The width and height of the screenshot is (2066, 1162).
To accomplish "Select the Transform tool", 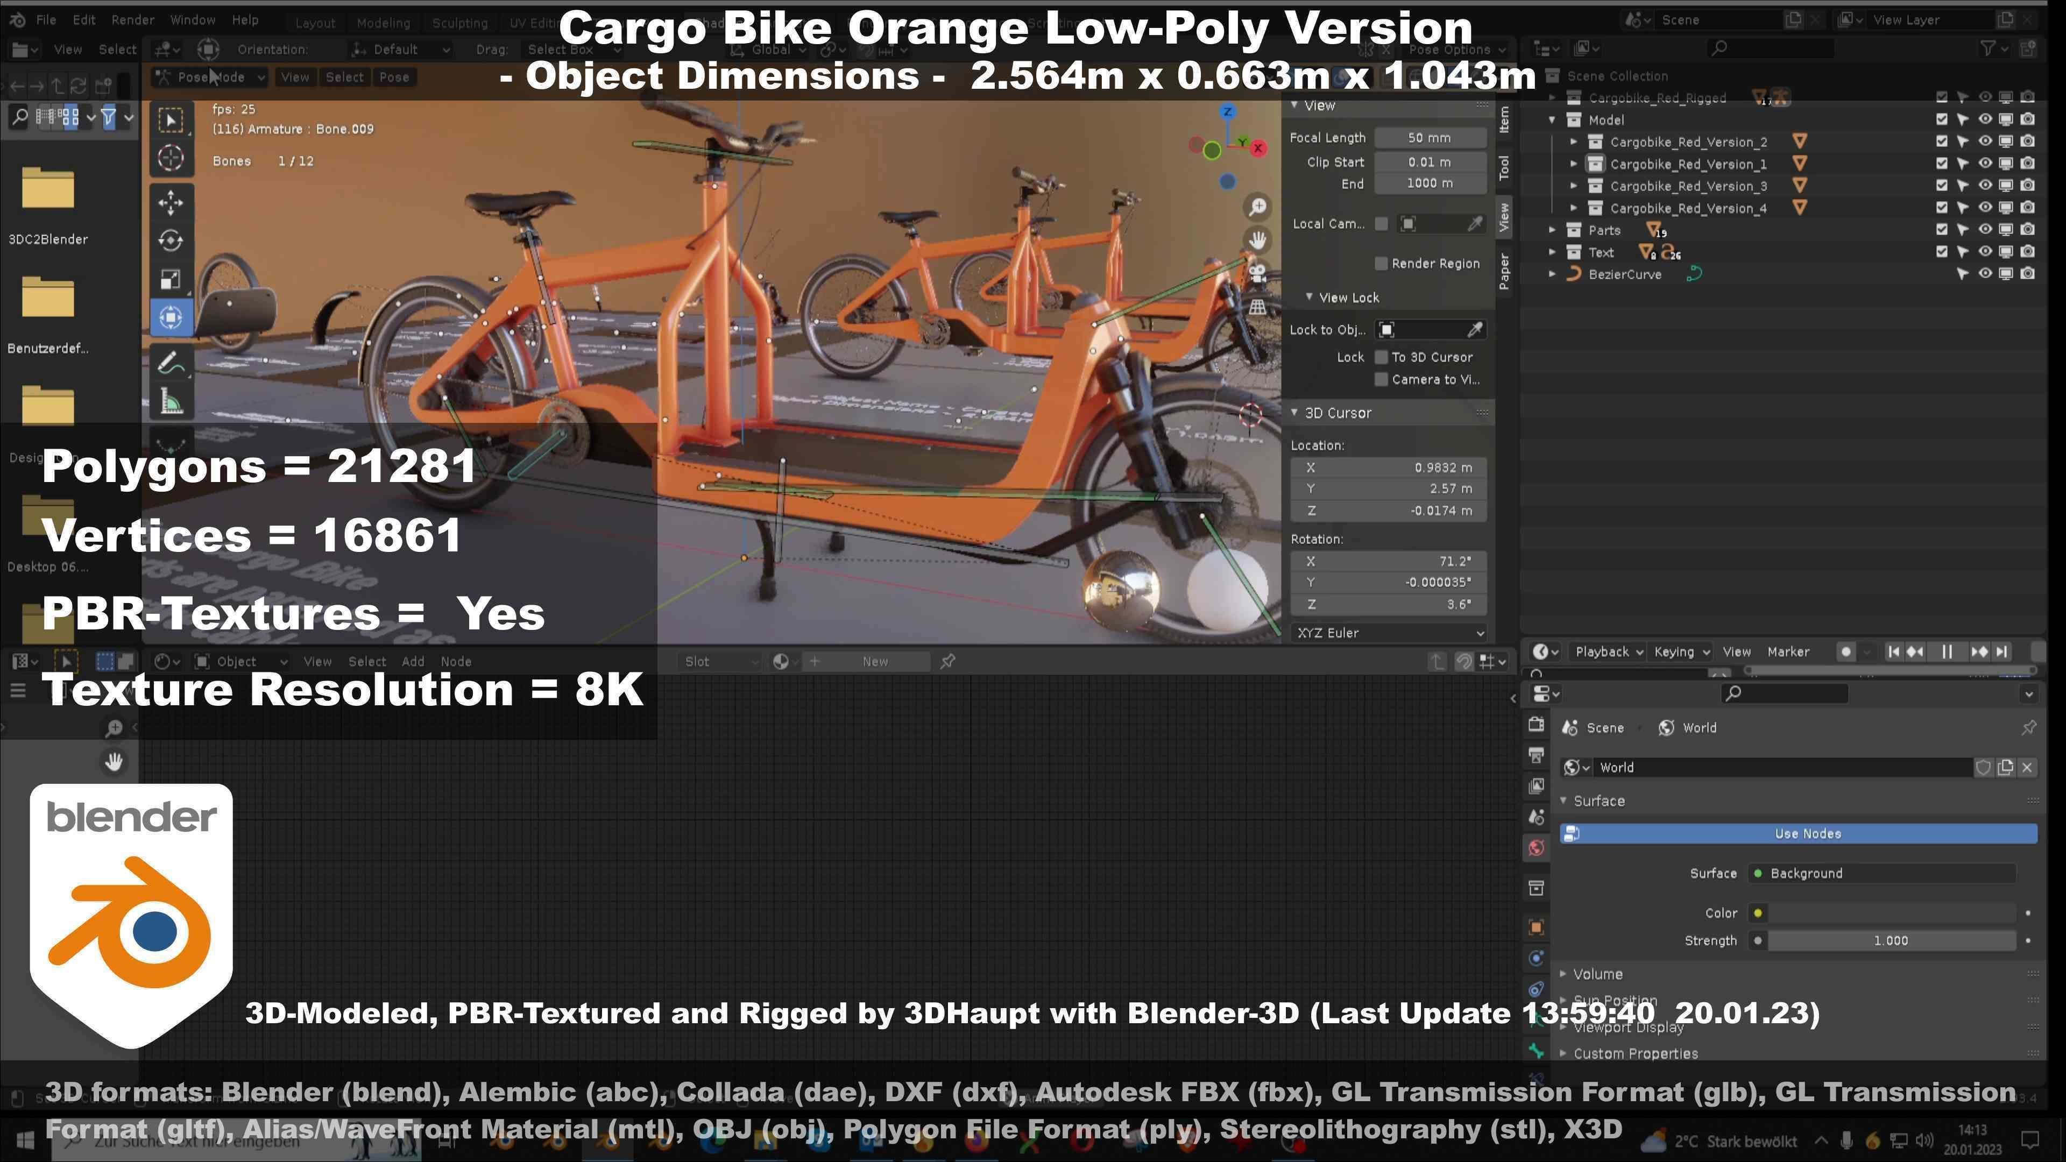I will [x=170, y=317].
